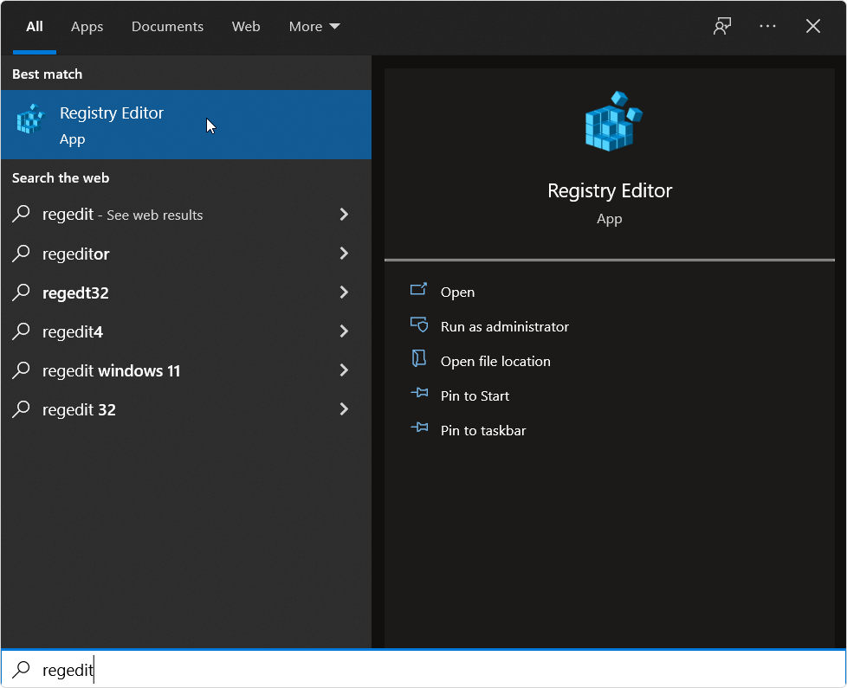
Task: Click the magnifier icon beside regedit 32
Action: click(21, 409)
